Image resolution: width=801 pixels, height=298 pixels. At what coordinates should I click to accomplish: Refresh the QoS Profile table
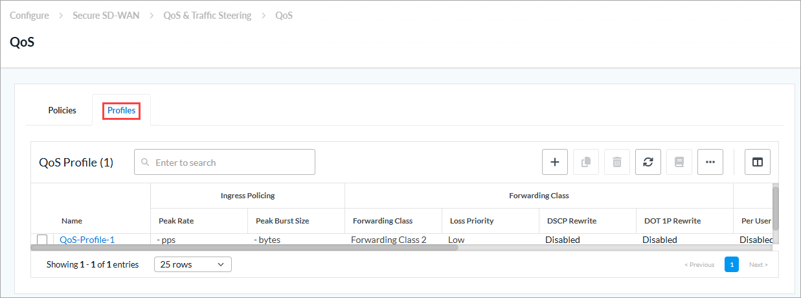click(x=648, y=162)
